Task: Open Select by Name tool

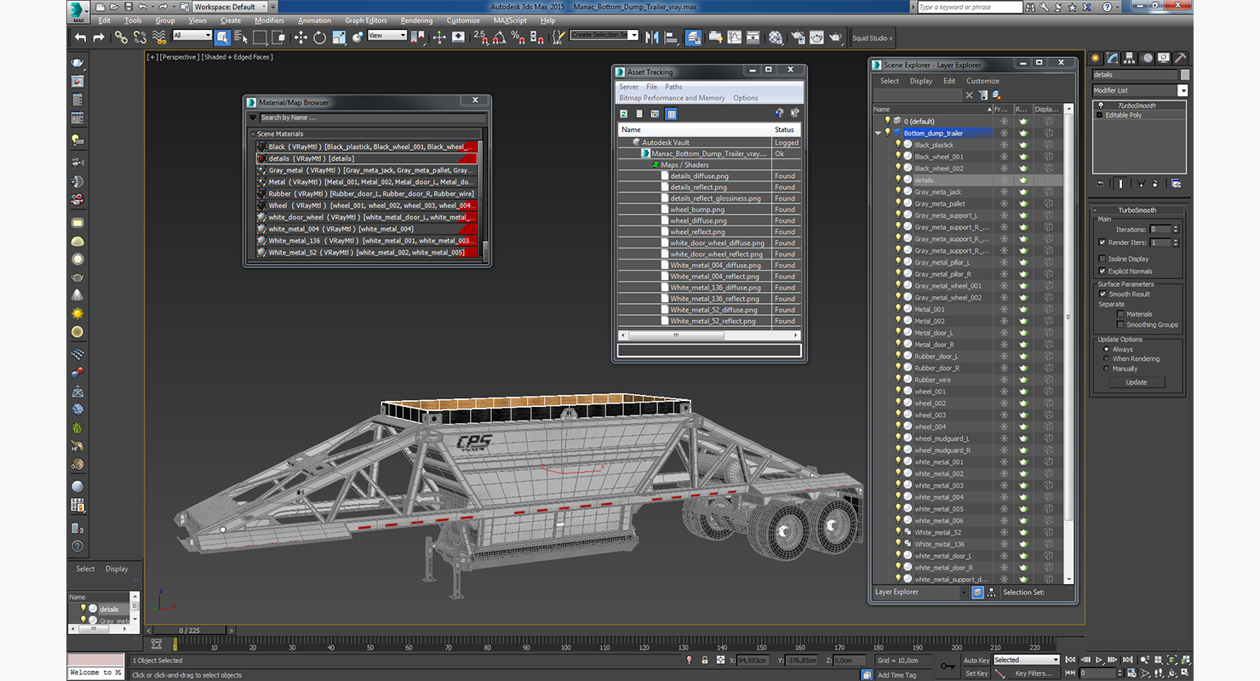Action: [x=240, y=37]
